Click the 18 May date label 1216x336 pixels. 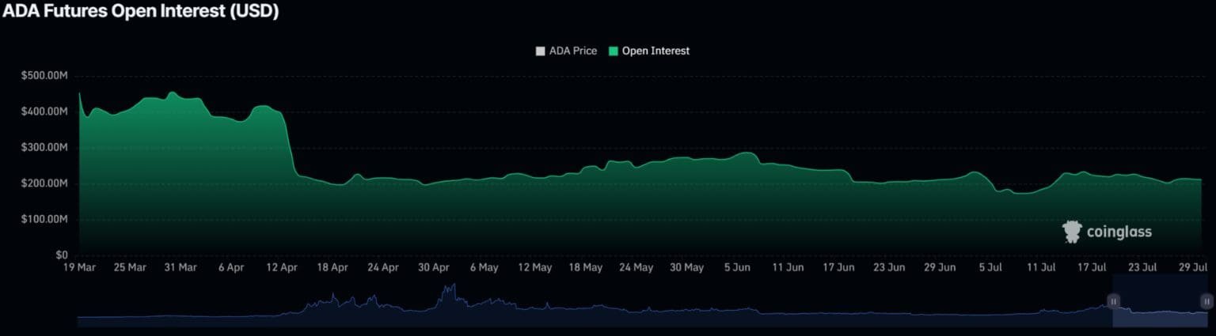point(585,268)
